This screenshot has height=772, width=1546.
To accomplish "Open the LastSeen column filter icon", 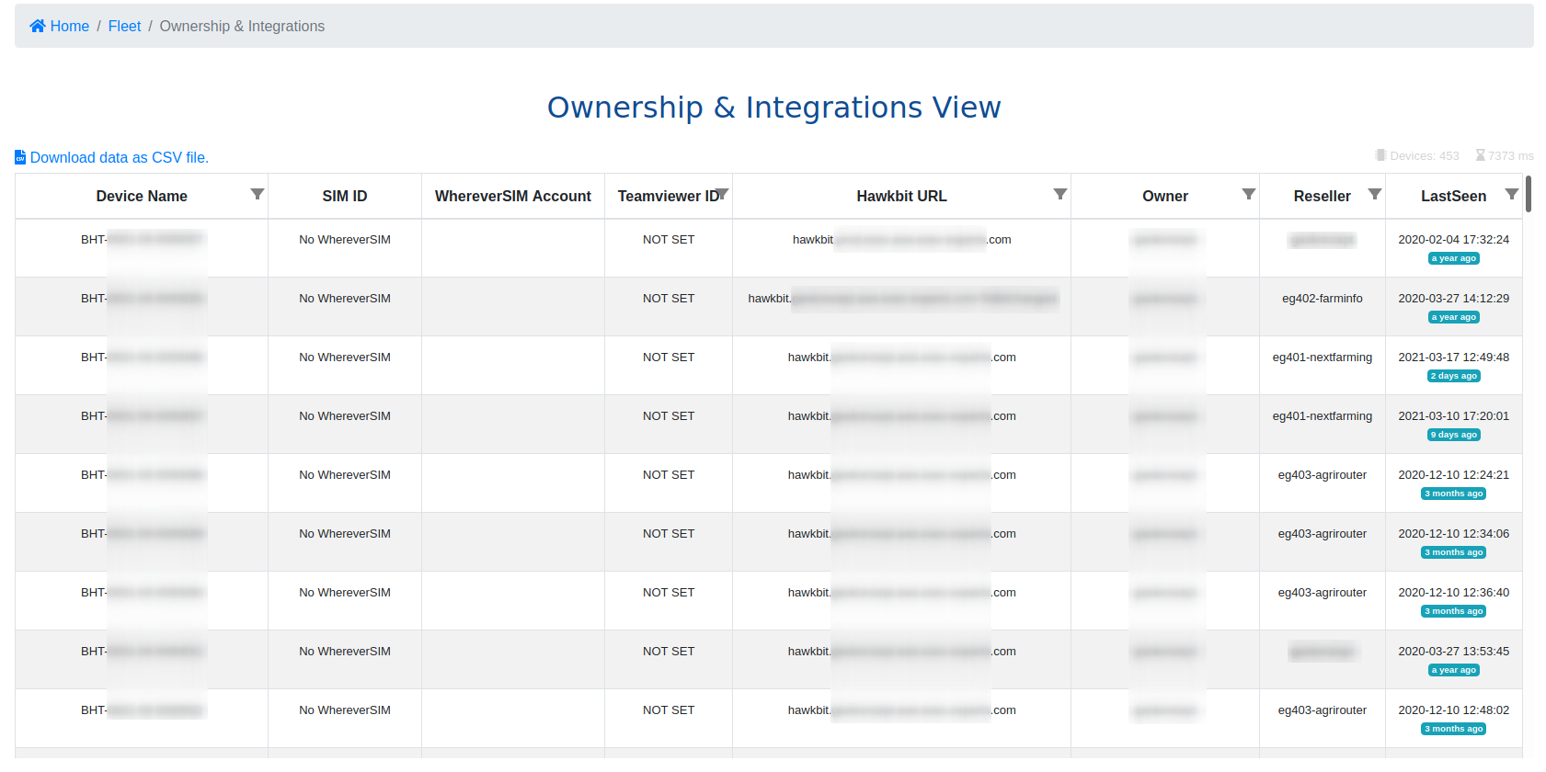I will point(1511,194).
